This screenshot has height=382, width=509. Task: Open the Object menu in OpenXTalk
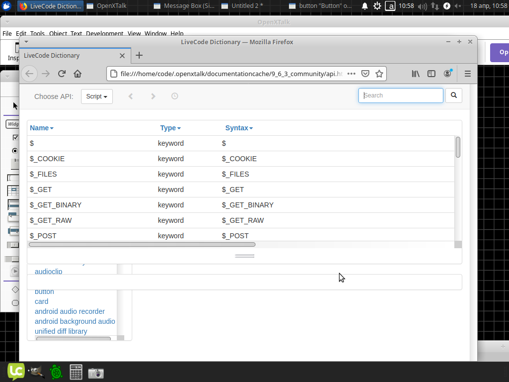(x=58, y=33)
